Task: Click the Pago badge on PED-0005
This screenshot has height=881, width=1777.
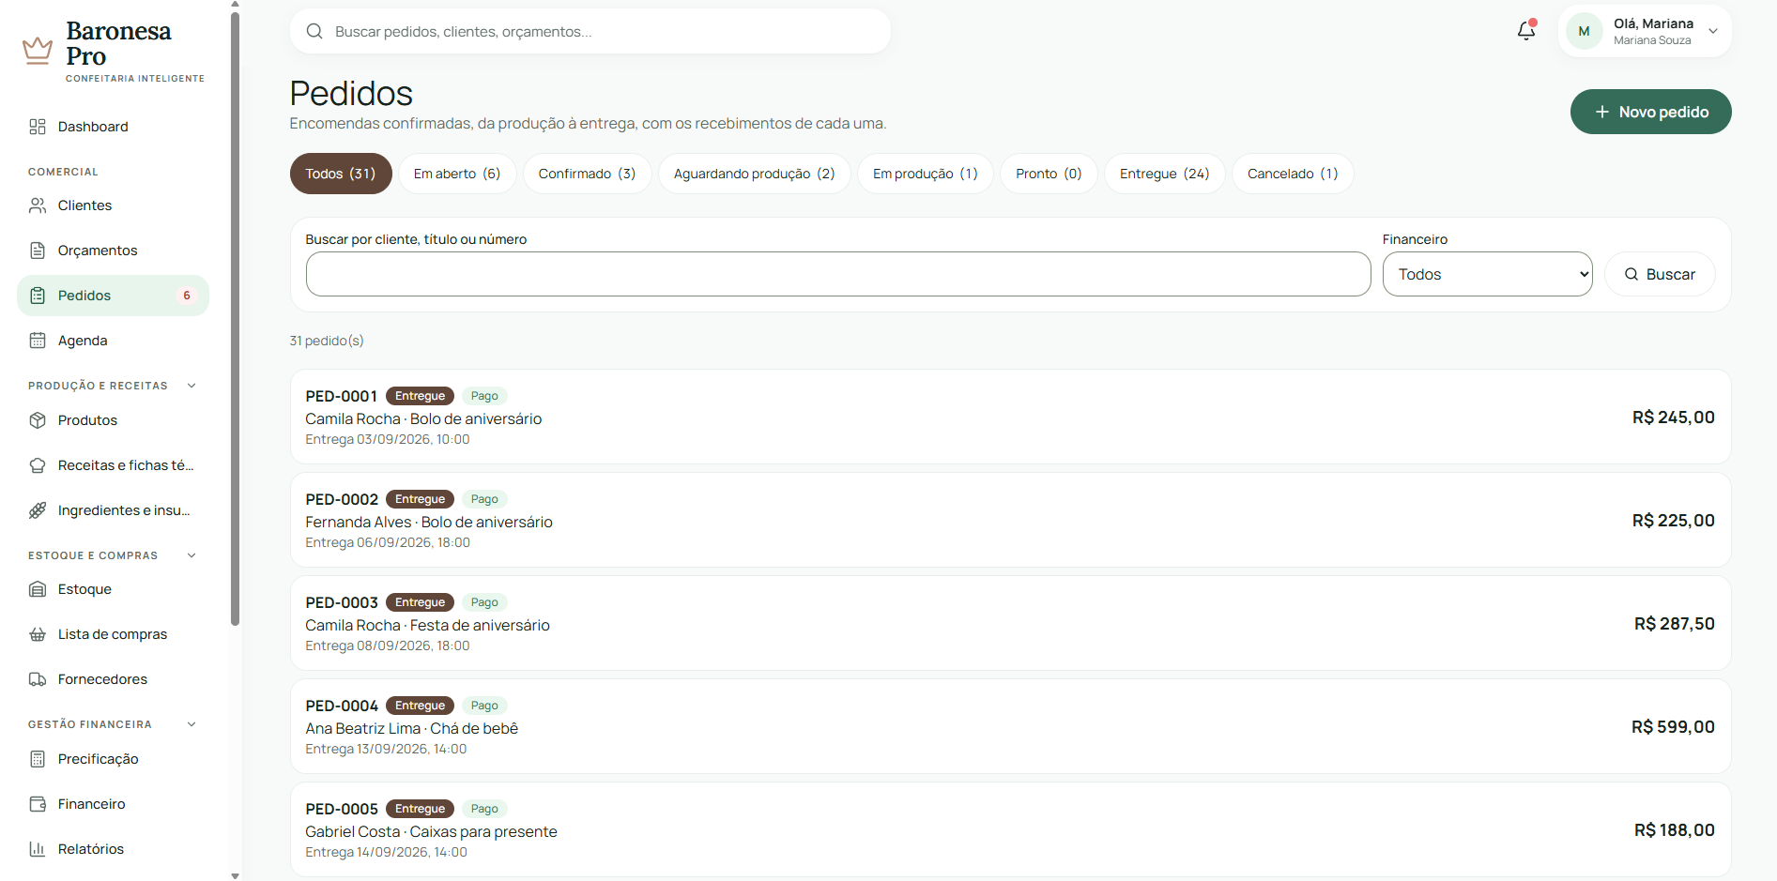Action: (x=484, y=809)
